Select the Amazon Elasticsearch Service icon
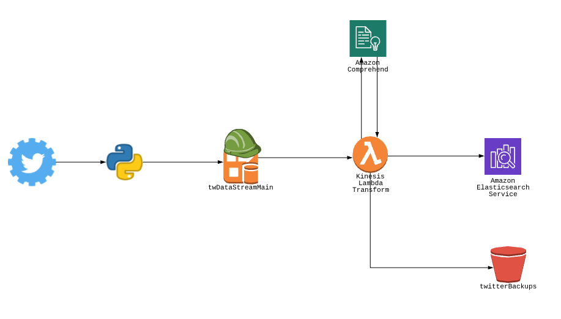This screenshot has height=319, width=561. click(x=503, y=156)
